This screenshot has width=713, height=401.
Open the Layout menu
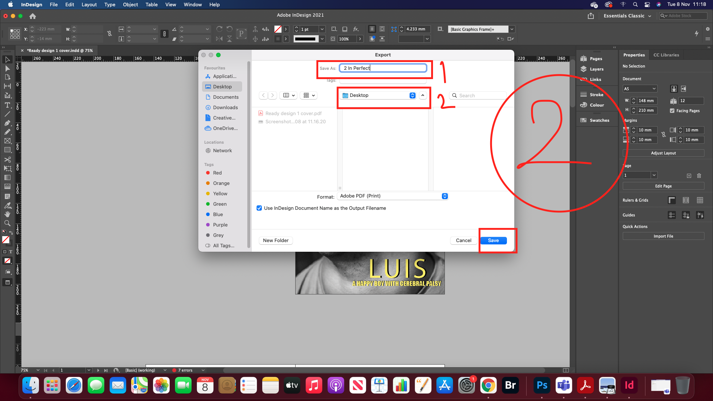point(89,4)
